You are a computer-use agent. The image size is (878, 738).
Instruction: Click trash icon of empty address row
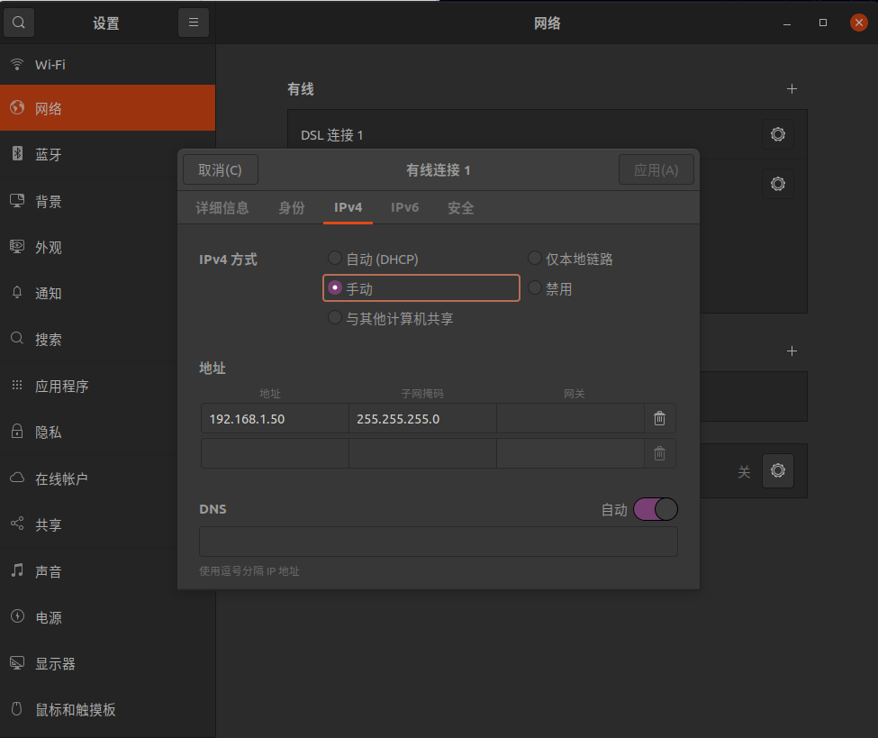pos(659,453)
